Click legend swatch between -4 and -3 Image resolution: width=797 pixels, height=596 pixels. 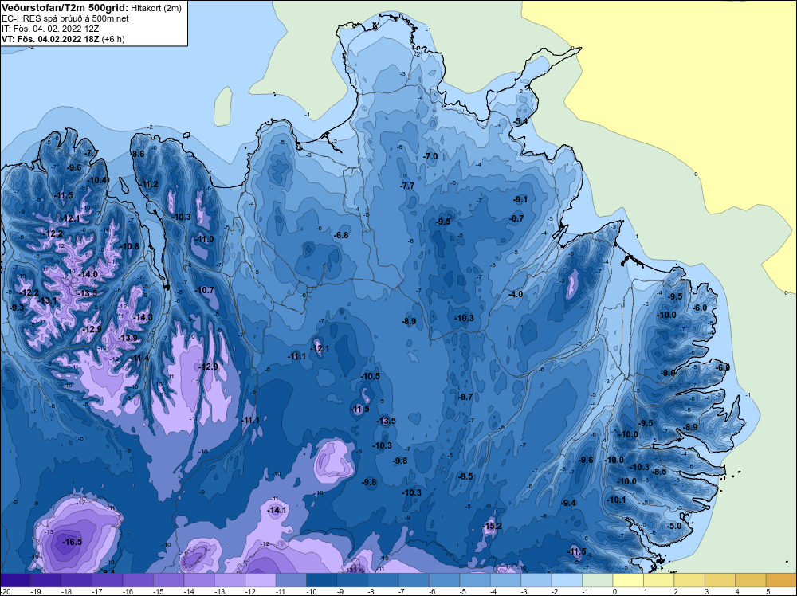(x=506, y=580)
